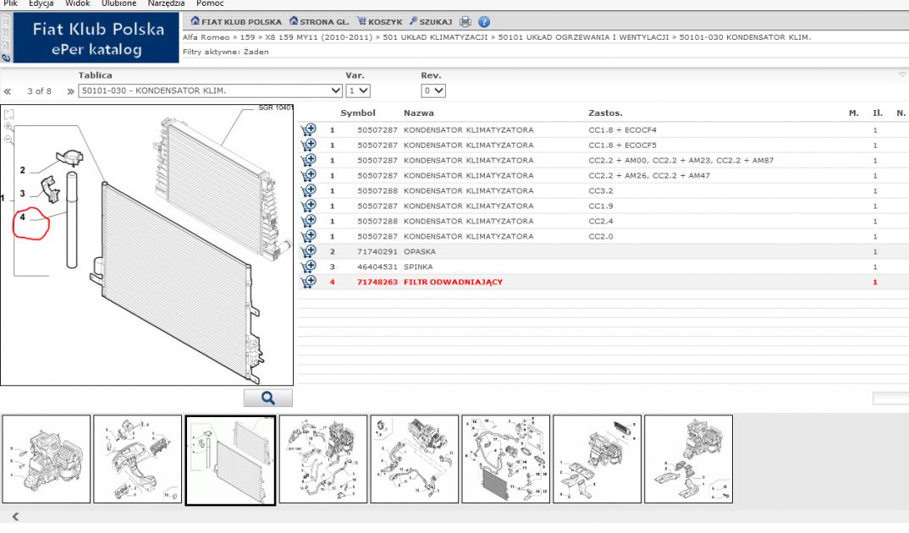Viewport: 909px width, 533px height.
Task: Click the Zastos. column header
Action: [605, 113]
